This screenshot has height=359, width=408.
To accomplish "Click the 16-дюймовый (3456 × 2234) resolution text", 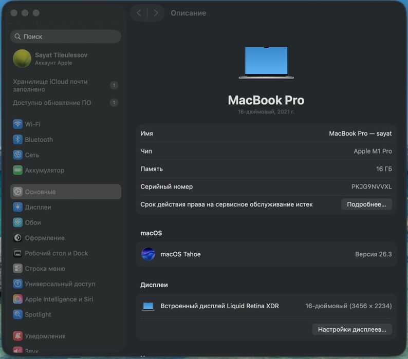I will pyautogui.click(x=348, y=306).
